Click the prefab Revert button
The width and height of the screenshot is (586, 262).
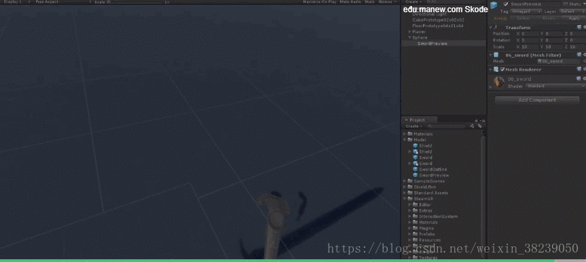[x=549, y=18]
